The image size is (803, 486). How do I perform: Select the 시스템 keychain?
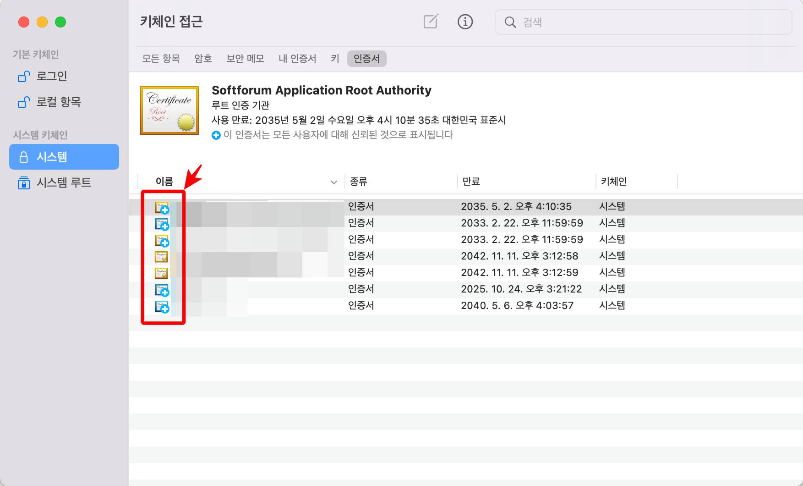pos(64,157)
